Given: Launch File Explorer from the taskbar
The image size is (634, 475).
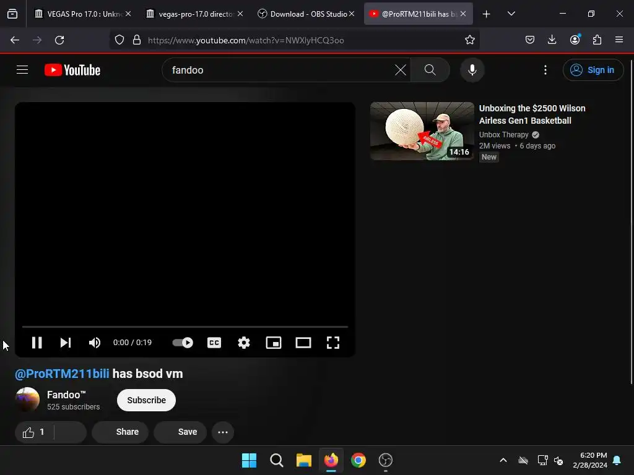Looking at the screenshot, I should (x=303, y=460).
